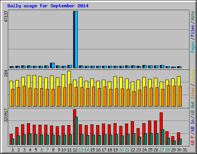Viewport: 197px width, 154px height.
Task: Click the "Hits" legend label
Action: pyautogui.click(x=192, y=16)
